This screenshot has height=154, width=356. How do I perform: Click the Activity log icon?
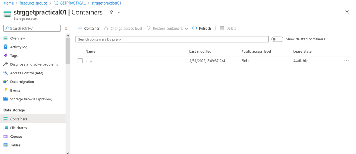pos(6,47)
